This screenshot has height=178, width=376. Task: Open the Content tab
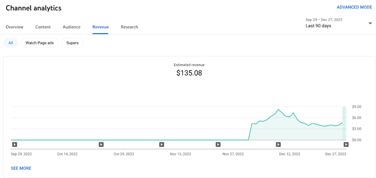click(x=43, y=27)
